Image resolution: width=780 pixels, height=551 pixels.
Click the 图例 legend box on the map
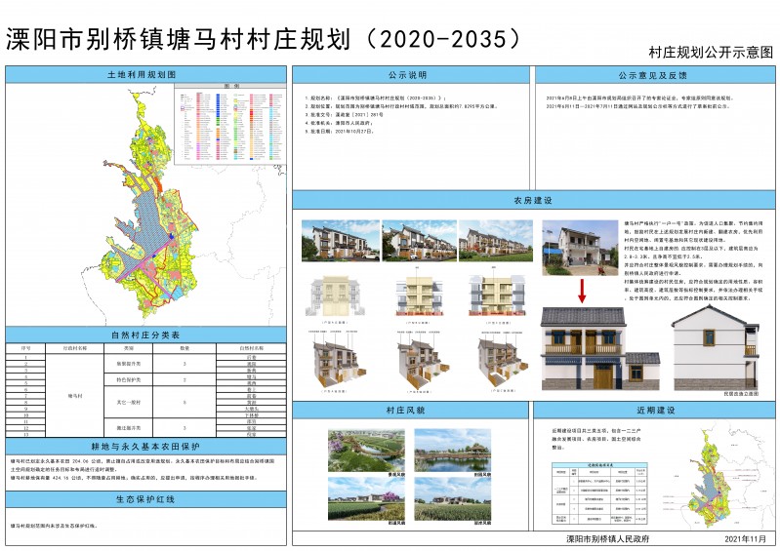point(229,123)
